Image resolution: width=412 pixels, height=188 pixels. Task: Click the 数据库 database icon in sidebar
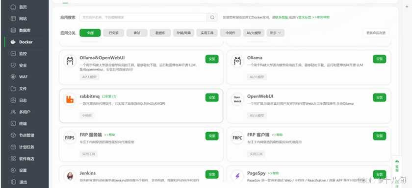(x=13, y=30)
